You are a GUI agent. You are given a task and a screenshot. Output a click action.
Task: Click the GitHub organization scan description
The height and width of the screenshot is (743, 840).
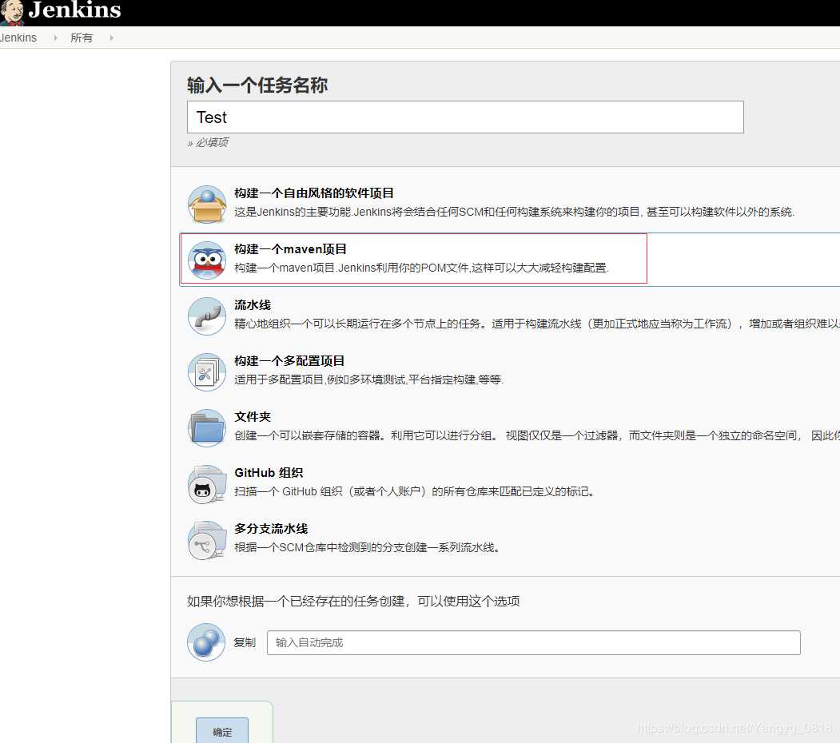415,492
